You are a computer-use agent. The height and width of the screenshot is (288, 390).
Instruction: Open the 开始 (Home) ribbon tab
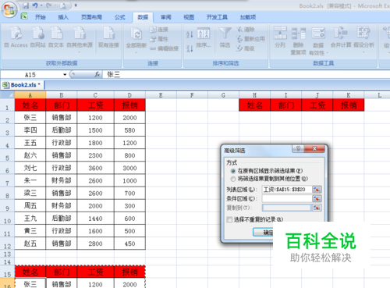(x=41, y=17)
